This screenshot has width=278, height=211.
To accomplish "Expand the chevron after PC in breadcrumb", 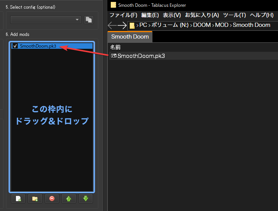I will (149, 26).
